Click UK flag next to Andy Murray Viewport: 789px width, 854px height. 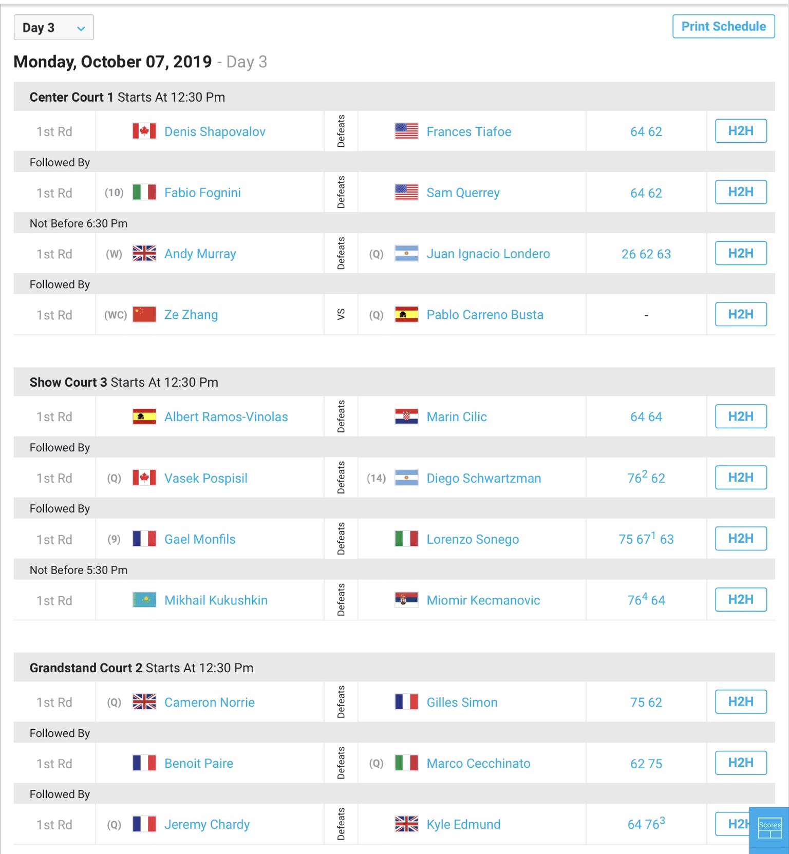[x=144, y=253]
